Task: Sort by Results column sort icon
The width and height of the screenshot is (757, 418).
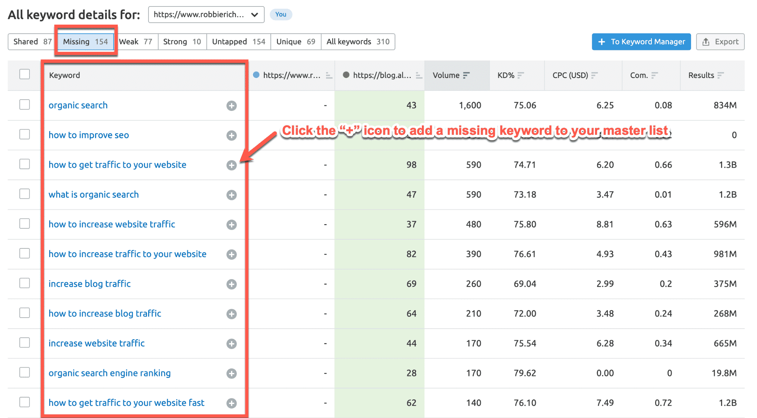Action: (720, 75)
